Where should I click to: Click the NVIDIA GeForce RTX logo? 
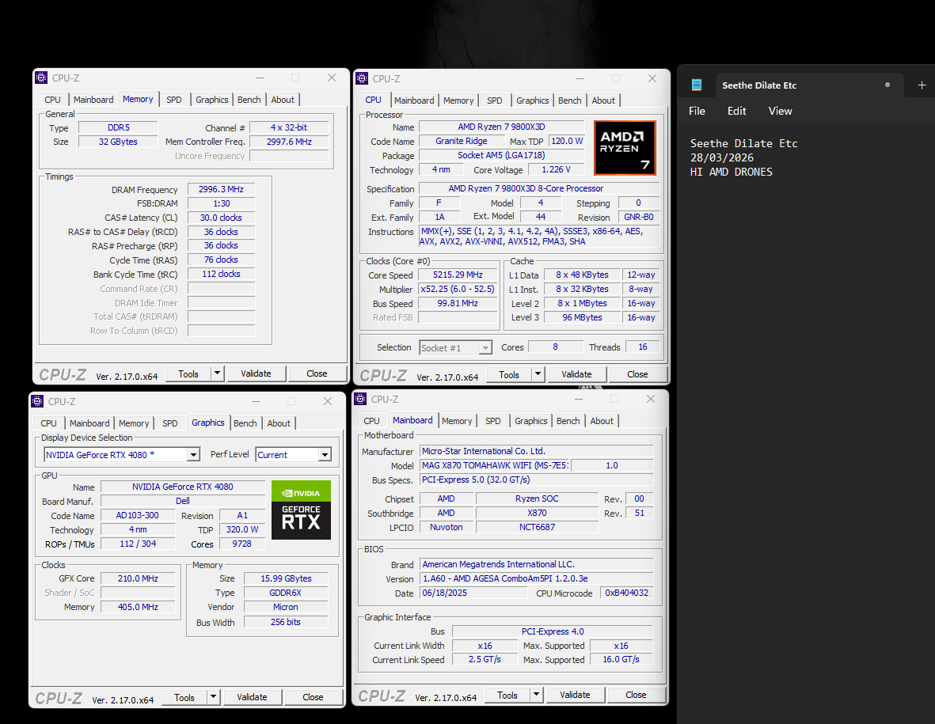click(301, 510)
